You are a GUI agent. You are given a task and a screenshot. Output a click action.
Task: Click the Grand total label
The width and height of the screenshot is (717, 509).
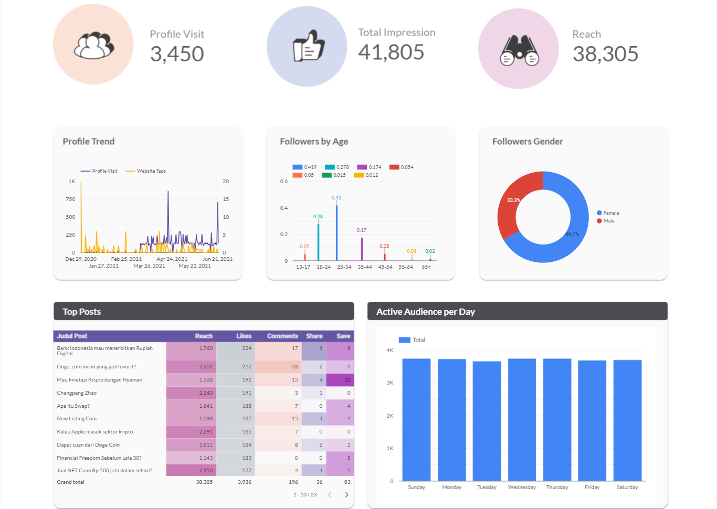pos(70,482)
